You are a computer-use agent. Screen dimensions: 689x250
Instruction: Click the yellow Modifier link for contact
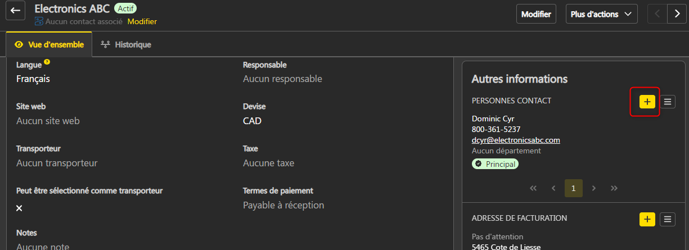[x=142, y=21]
